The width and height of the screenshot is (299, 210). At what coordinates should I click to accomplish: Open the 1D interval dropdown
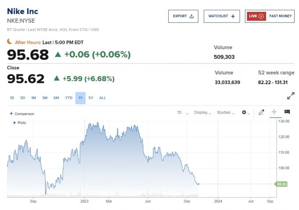[182, 113]
